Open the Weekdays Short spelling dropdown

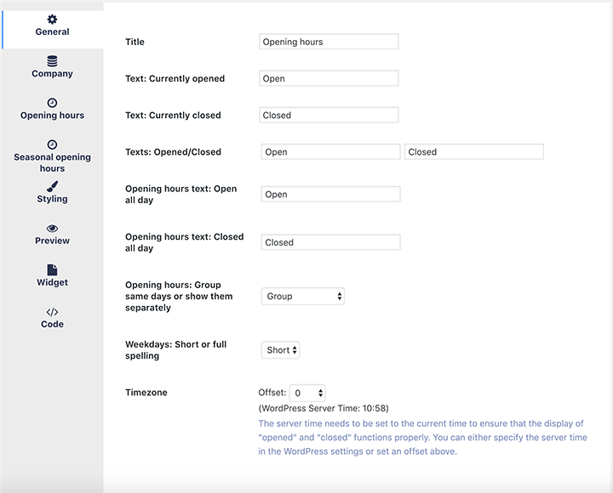coord(280,350)
